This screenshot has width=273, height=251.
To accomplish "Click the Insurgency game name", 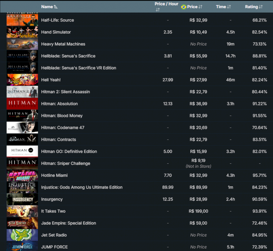I will point(52,199).
